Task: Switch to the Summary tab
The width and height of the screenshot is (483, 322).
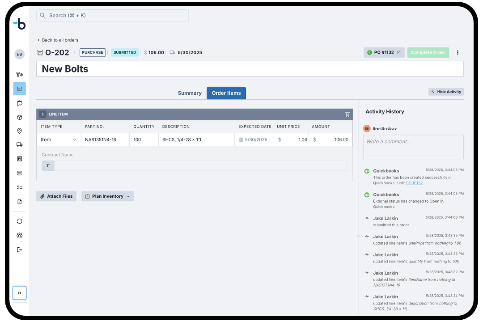Action: pos(190,93)
